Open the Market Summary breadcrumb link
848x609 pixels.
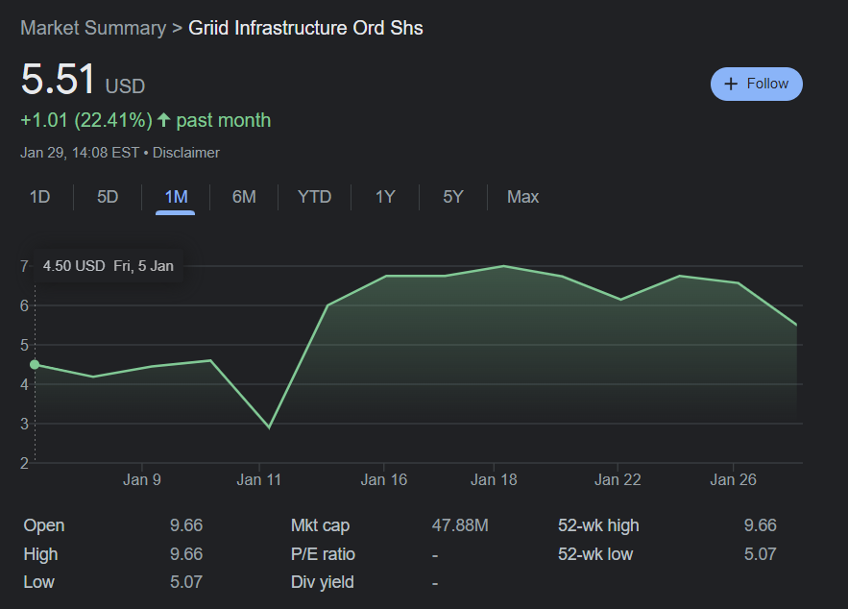coord(93,28)
